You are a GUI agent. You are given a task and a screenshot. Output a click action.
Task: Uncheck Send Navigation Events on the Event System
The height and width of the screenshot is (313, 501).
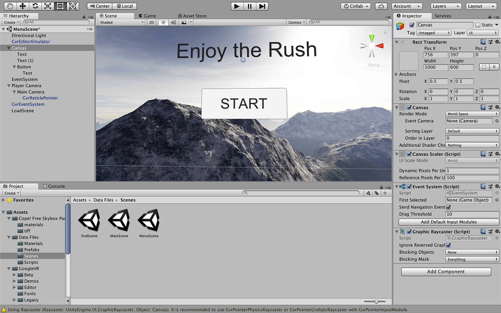coord(448,207)
